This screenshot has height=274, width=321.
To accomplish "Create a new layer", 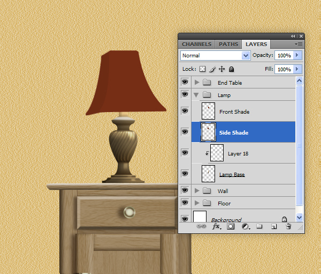I will click(274, 227).
